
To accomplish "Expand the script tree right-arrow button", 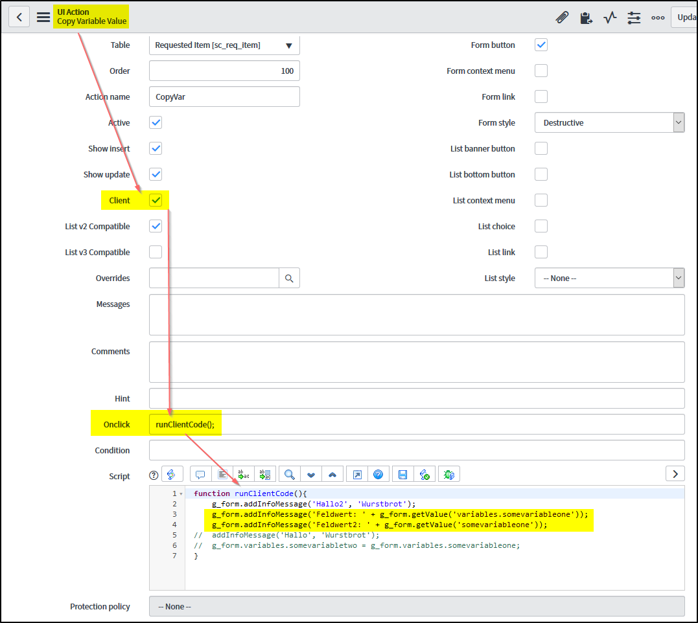I will [675, 474].
